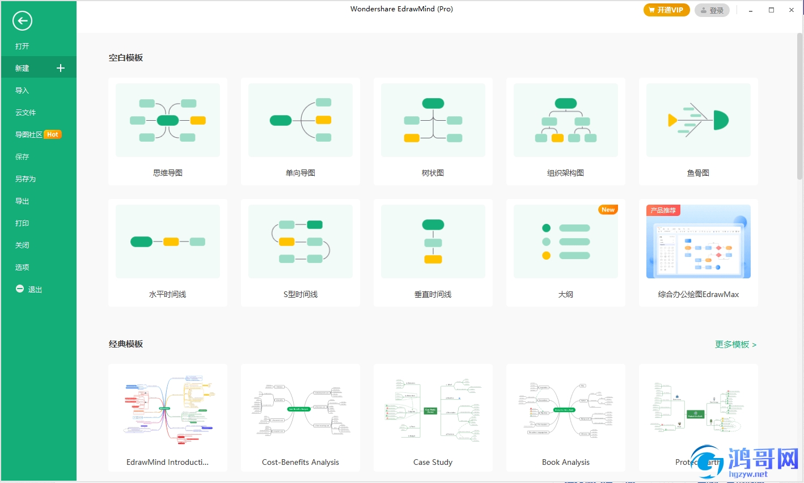The width and height of the screenshot is (804, 483).
Task: Select the 垂直时间线 template icon
Action: click(433, 241)
